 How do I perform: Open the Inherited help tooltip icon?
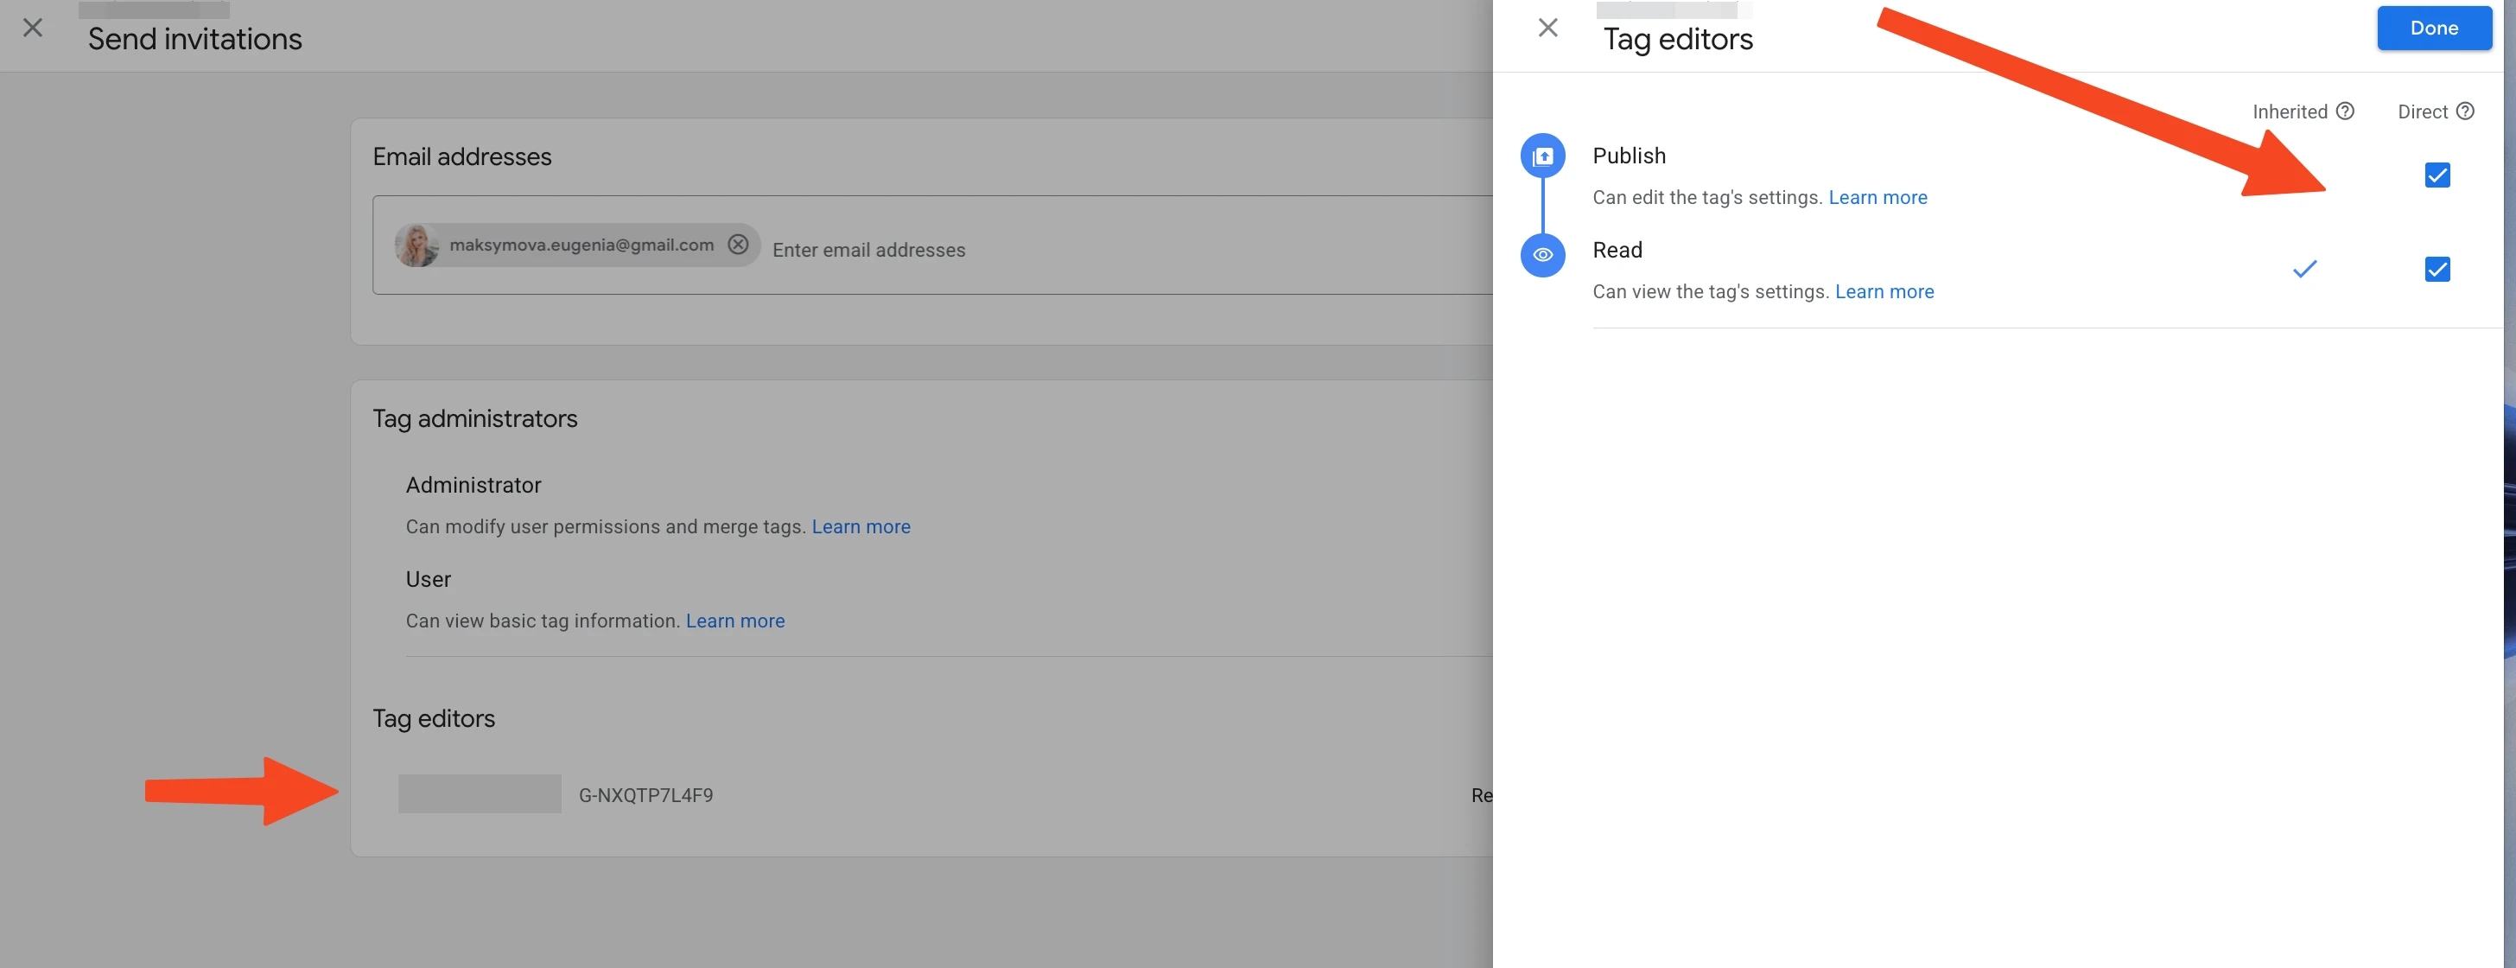coord(2345,111)
